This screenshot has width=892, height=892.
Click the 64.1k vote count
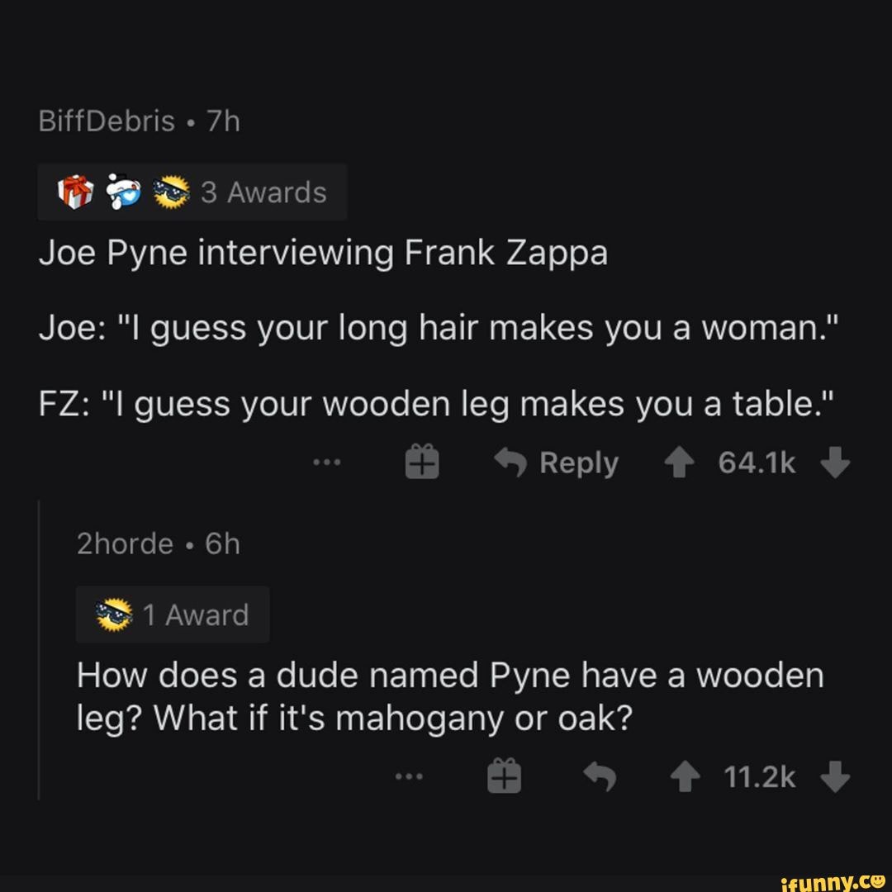tap(757, 462)
